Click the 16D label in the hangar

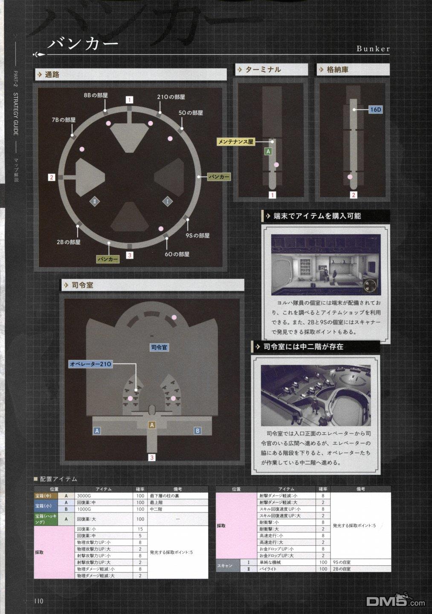click(x=375, y=110)
